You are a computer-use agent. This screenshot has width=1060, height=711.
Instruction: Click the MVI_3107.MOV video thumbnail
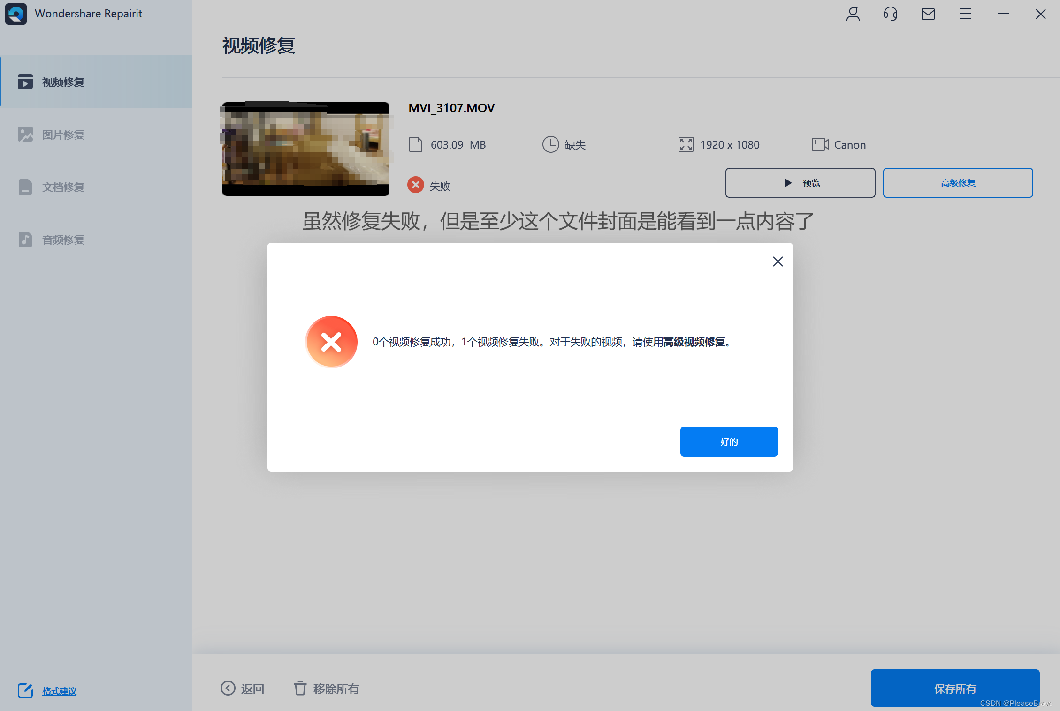pos(305,149)
